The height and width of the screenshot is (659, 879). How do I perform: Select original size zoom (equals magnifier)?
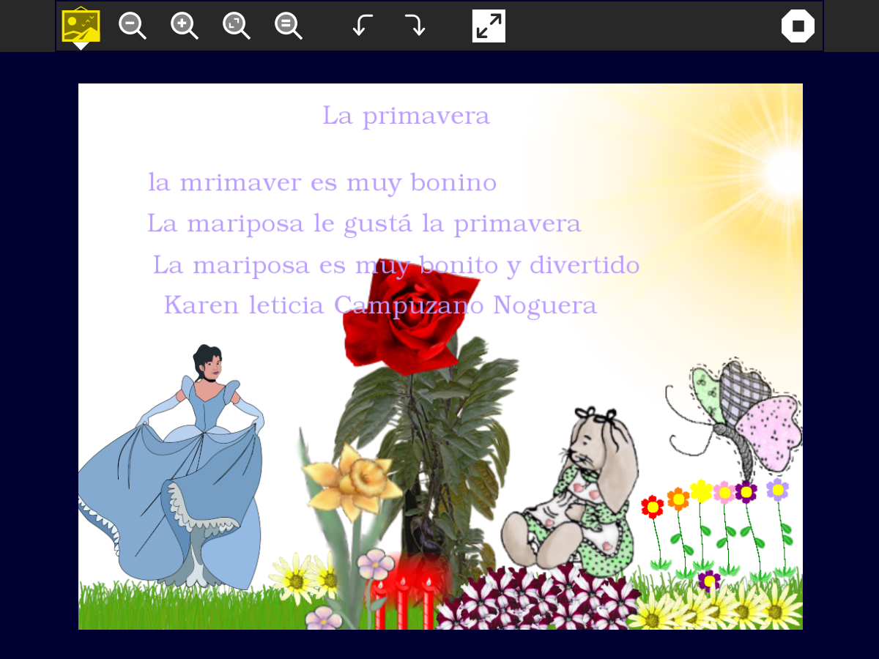coord(289,26)
